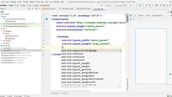Zoom out the design preview

[x=170, y=81]
